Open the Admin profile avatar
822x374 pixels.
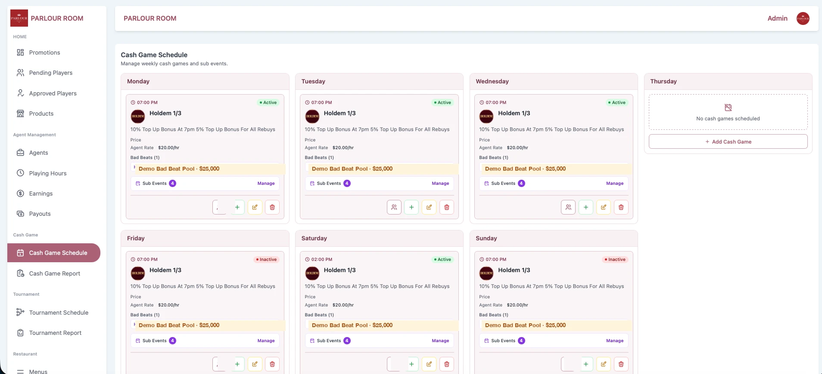click(803, 18)
